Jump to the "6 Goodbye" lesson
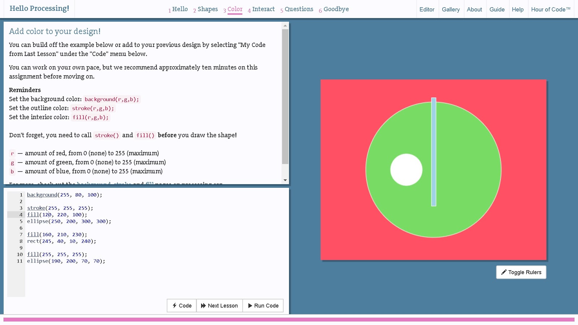This screenshot has width=578, height=325. [334, 9]
